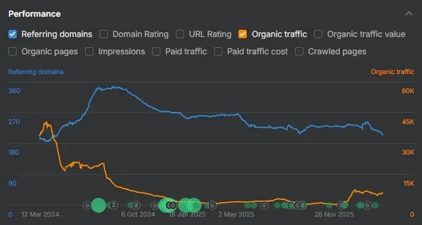Click the blue Referring domains axis legend
This screenshot has width=422, height=225.
click(36, 72)
